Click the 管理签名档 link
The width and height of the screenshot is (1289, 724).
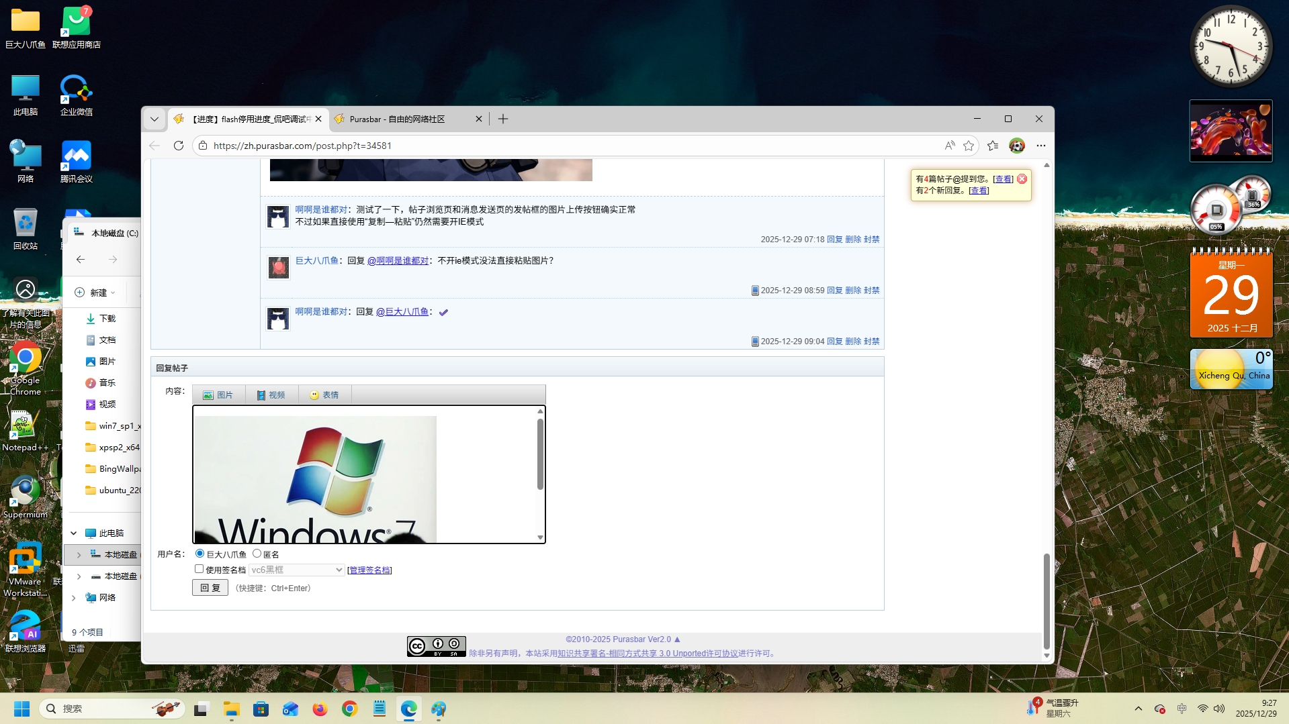coord(369,570)
